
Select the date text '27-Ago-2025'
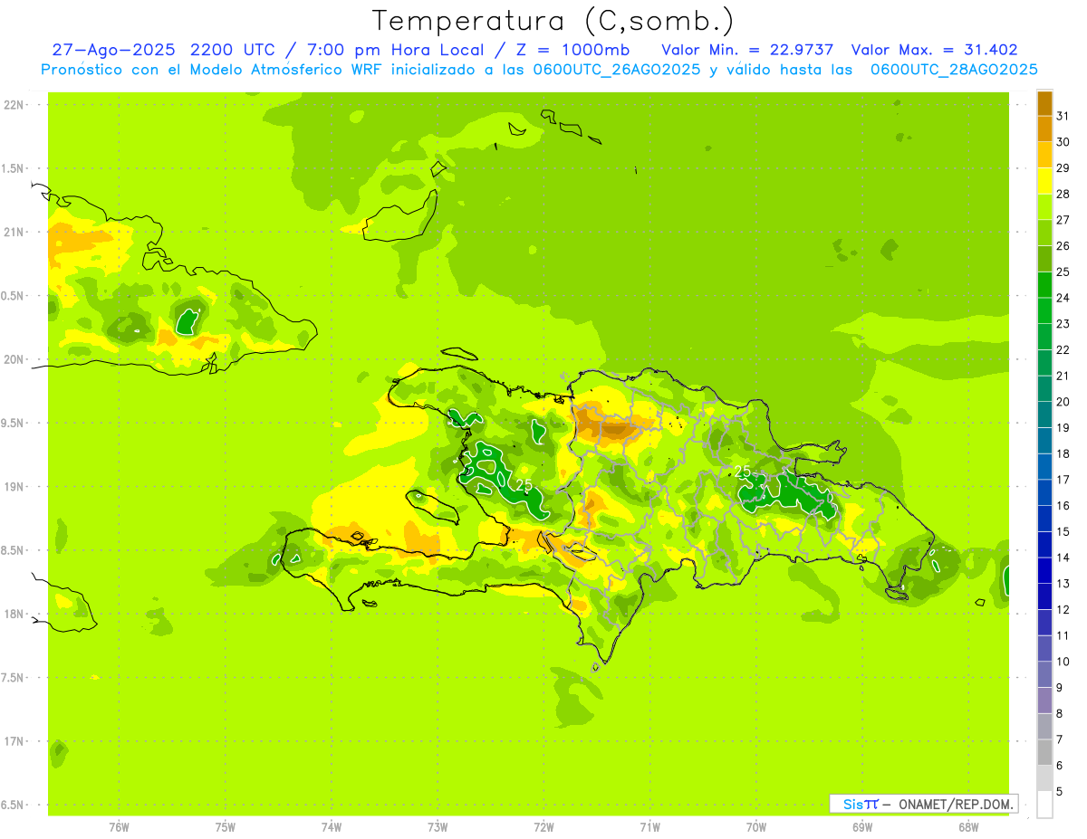point(114,50)
